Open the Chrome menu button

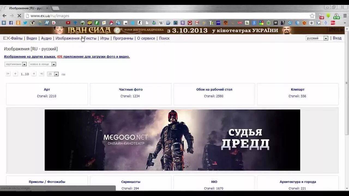[x=345, y=16]
